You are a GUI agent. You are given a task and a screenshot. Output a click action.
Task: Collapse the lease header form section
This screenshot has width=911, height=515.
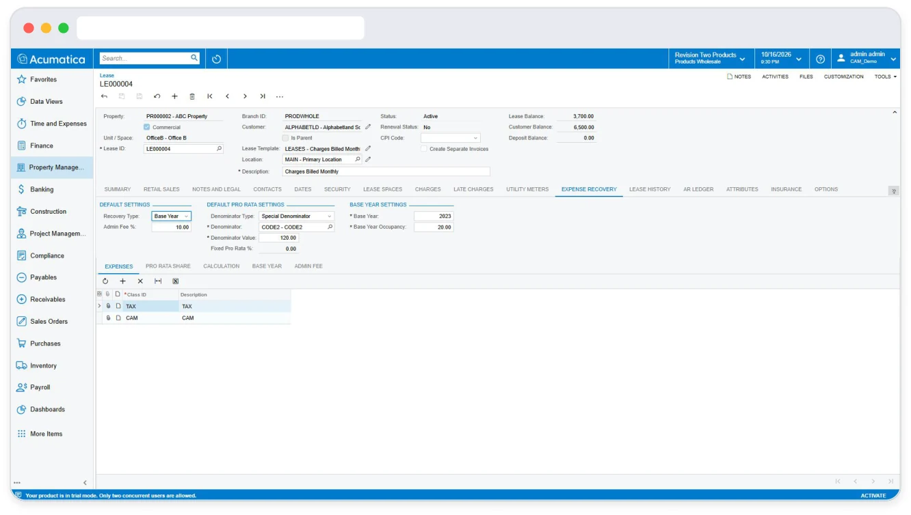point(895,113)
